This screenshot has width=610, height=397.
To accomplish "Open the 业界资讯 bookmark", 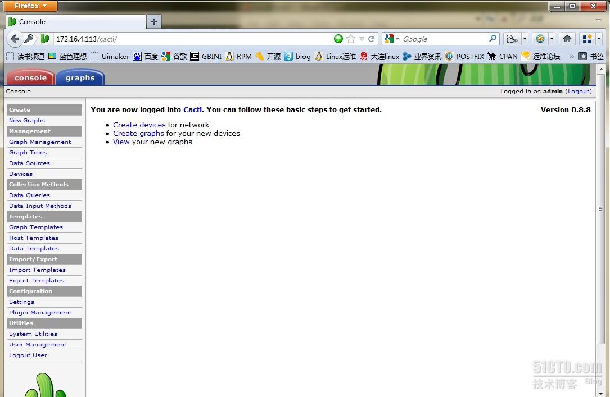I will tap(422, 56).
